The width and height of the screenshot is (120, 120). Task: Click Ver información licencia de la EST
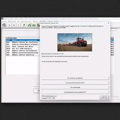coord(75,83)
